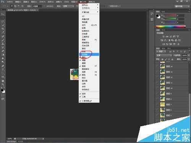This screenshot has height=143, width=191.
Task: Open the 基本功能 workspace switcher dropdown
Action: [x=182, y=6]
